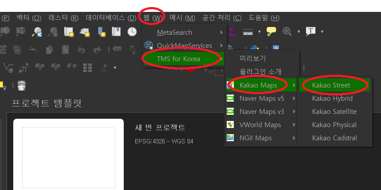Expand the MetaSearch submenu arrow
The image size is (381, 190).
pyautogui.click(x=221, y=33)
